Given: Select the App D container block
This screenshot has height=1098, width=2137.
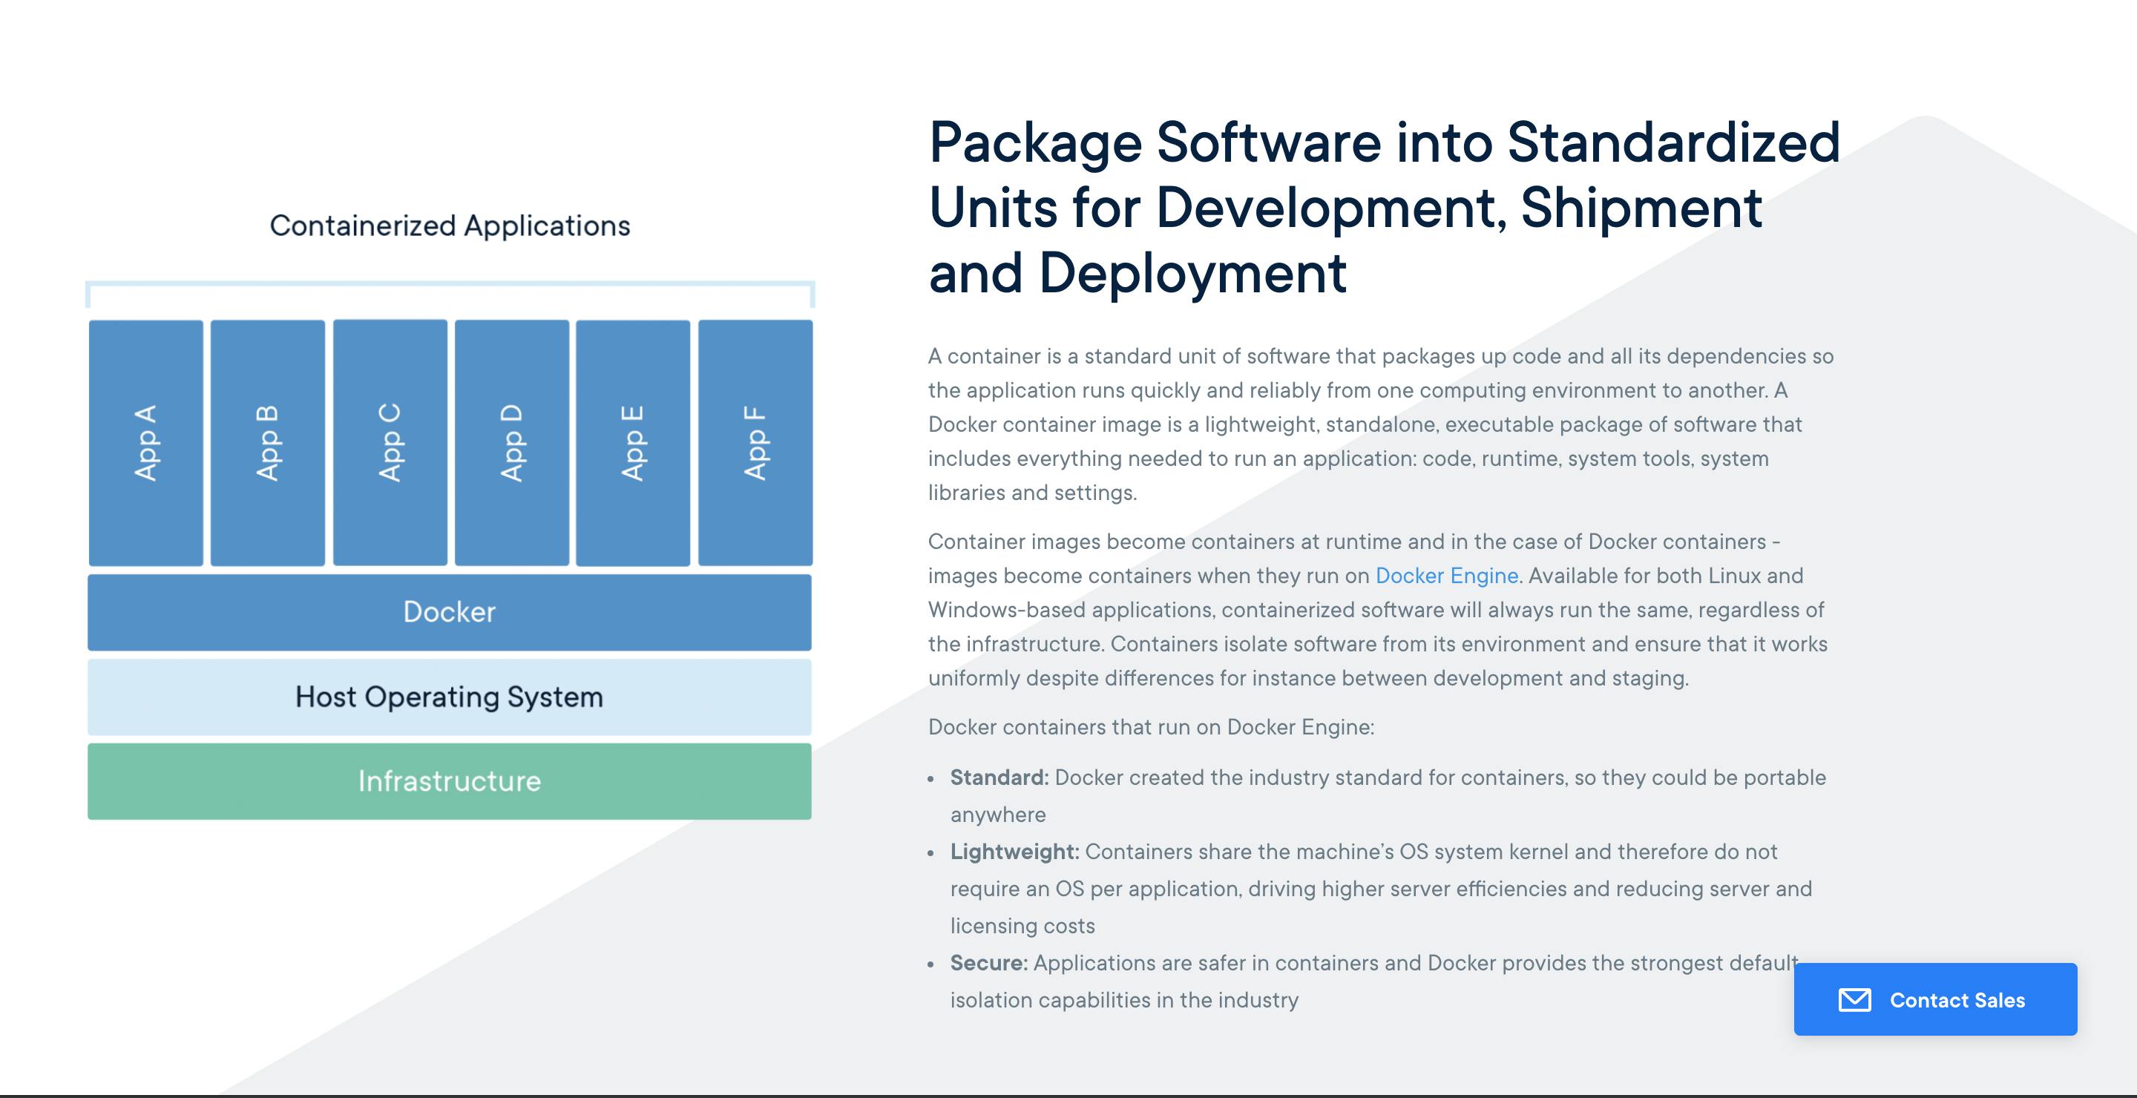Looking at the screenshot, I should (512, 443).
